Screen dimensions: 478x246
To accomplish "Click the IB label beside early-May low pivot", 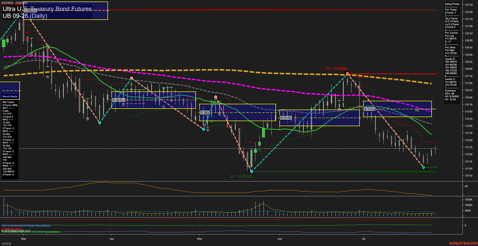I will coord(208,130).
